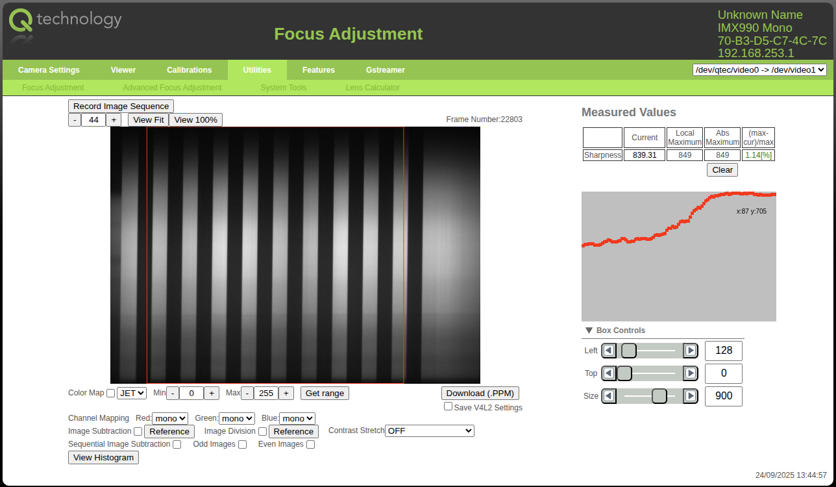
Task: Open the video device selector dropdown
Action: [759, 69]
